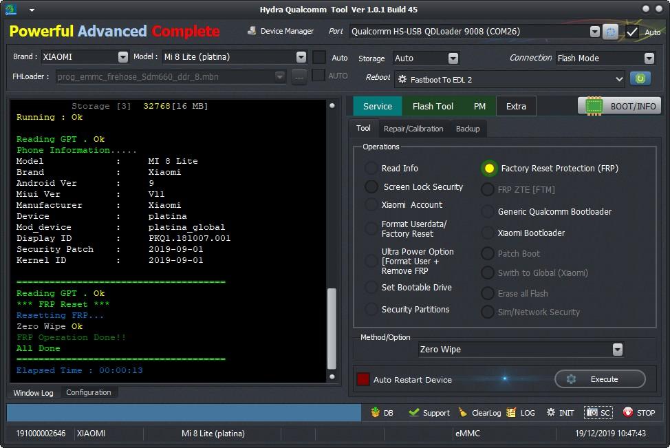Open the Tool sub-tab

coord(363,128)
